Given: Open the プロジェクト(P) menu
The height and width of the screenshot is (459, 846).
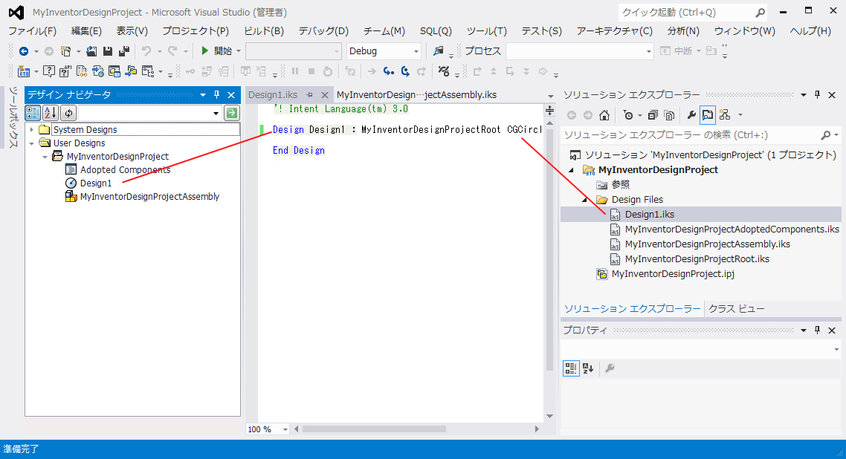Looking at the screenshot, I should 196,31.
